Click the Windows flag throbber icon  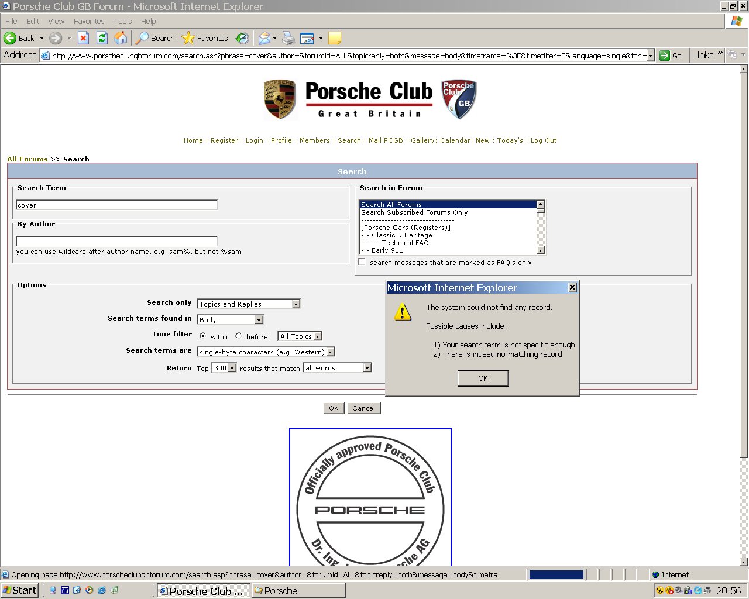point(736,21)
